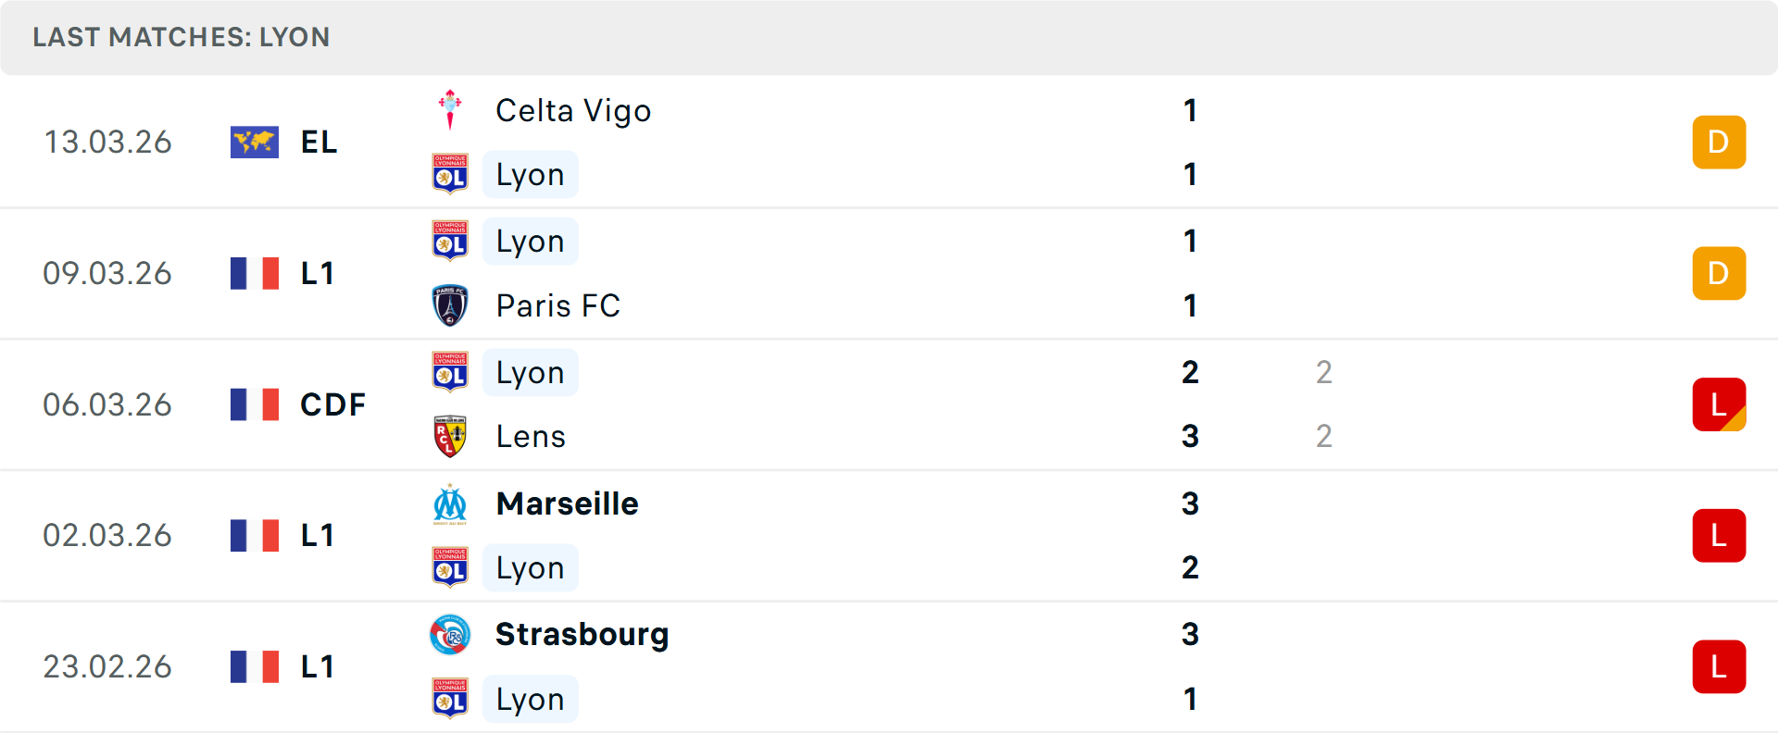Image resolution: width=1778 pixels, height=733 pixels.
Task: Click the Lens club crest
Action: pyautogui.click(x=450, y=436)
